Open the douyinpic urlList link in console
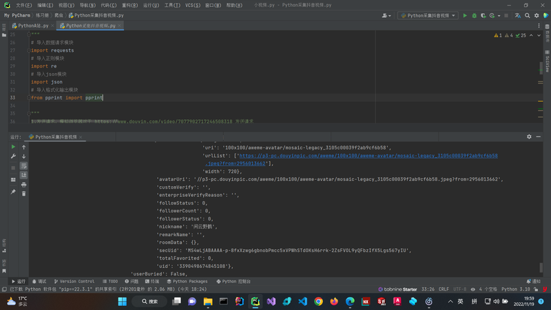Viewport: 551px width, 310px height. 368,156
